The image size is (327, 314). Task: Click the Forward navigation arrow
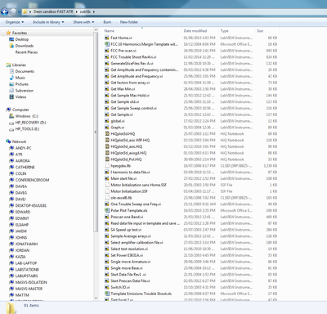pyautogui.click(x=13, y=11)
